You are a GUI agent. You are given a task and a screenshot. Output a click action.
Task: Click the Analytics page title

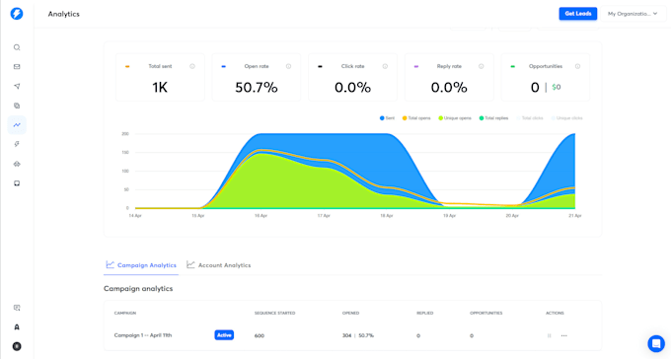coord(64,14)
